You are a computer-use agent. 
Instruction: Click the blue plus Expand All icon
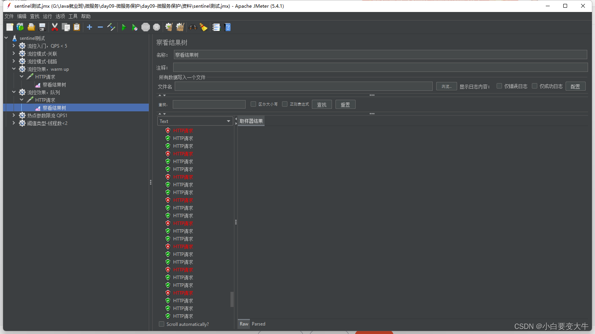pyautogui.click(x=89, y=27)
